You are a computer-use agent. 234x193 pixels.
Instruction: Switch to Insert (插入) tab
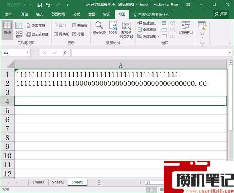39,14
